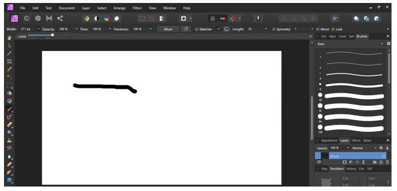Toggle pressure controls brush size
397x191 pixels.
(186, 29)
